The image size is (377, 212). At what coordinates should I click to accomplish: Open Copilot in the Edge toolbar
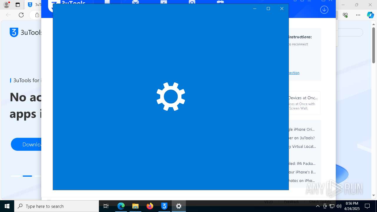(x=370, y=15)
